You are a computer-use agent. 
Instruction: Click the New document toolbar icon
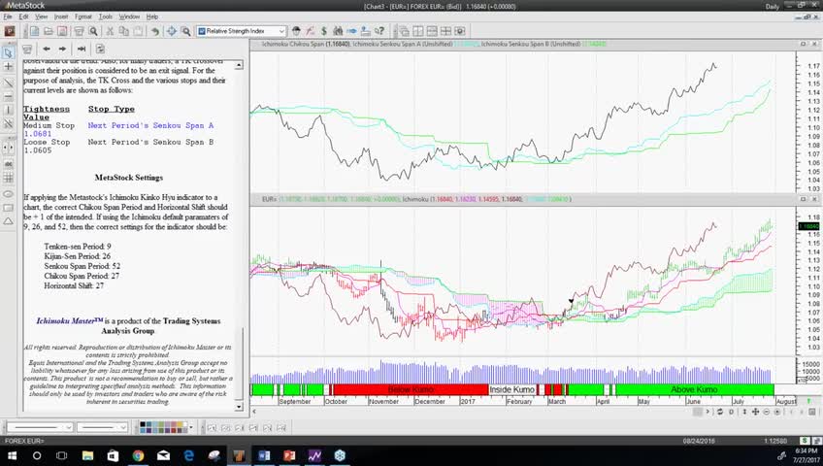[x=34, y=31]
